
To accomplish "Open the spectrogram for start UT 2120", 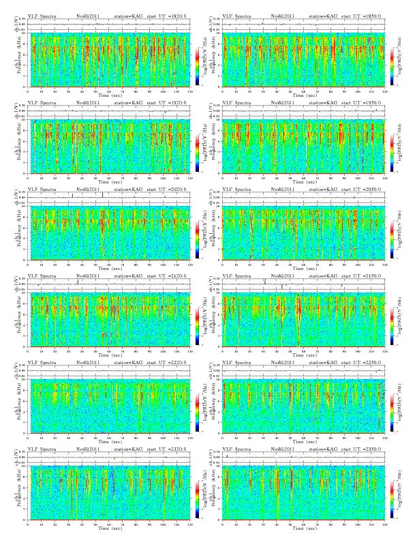I will click(x=109, y=320).
